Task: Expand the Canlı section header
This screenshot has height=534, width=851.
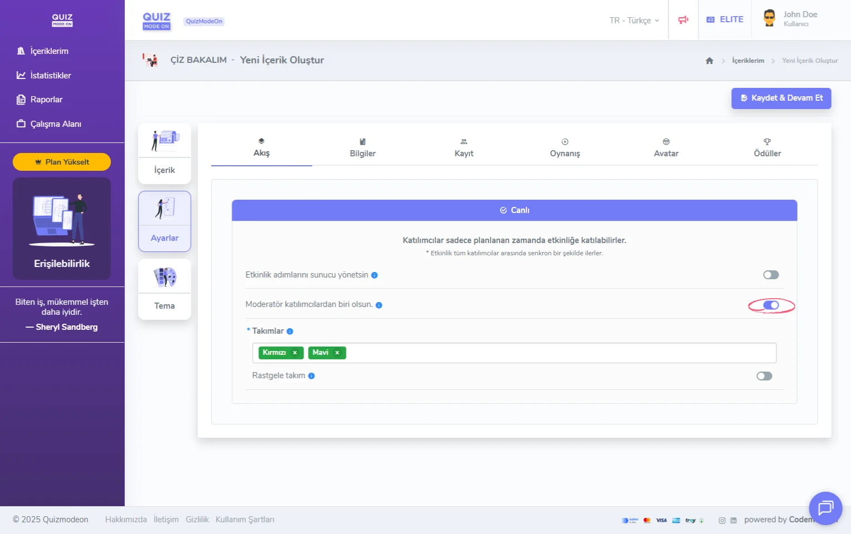Action: pos(514,210)
